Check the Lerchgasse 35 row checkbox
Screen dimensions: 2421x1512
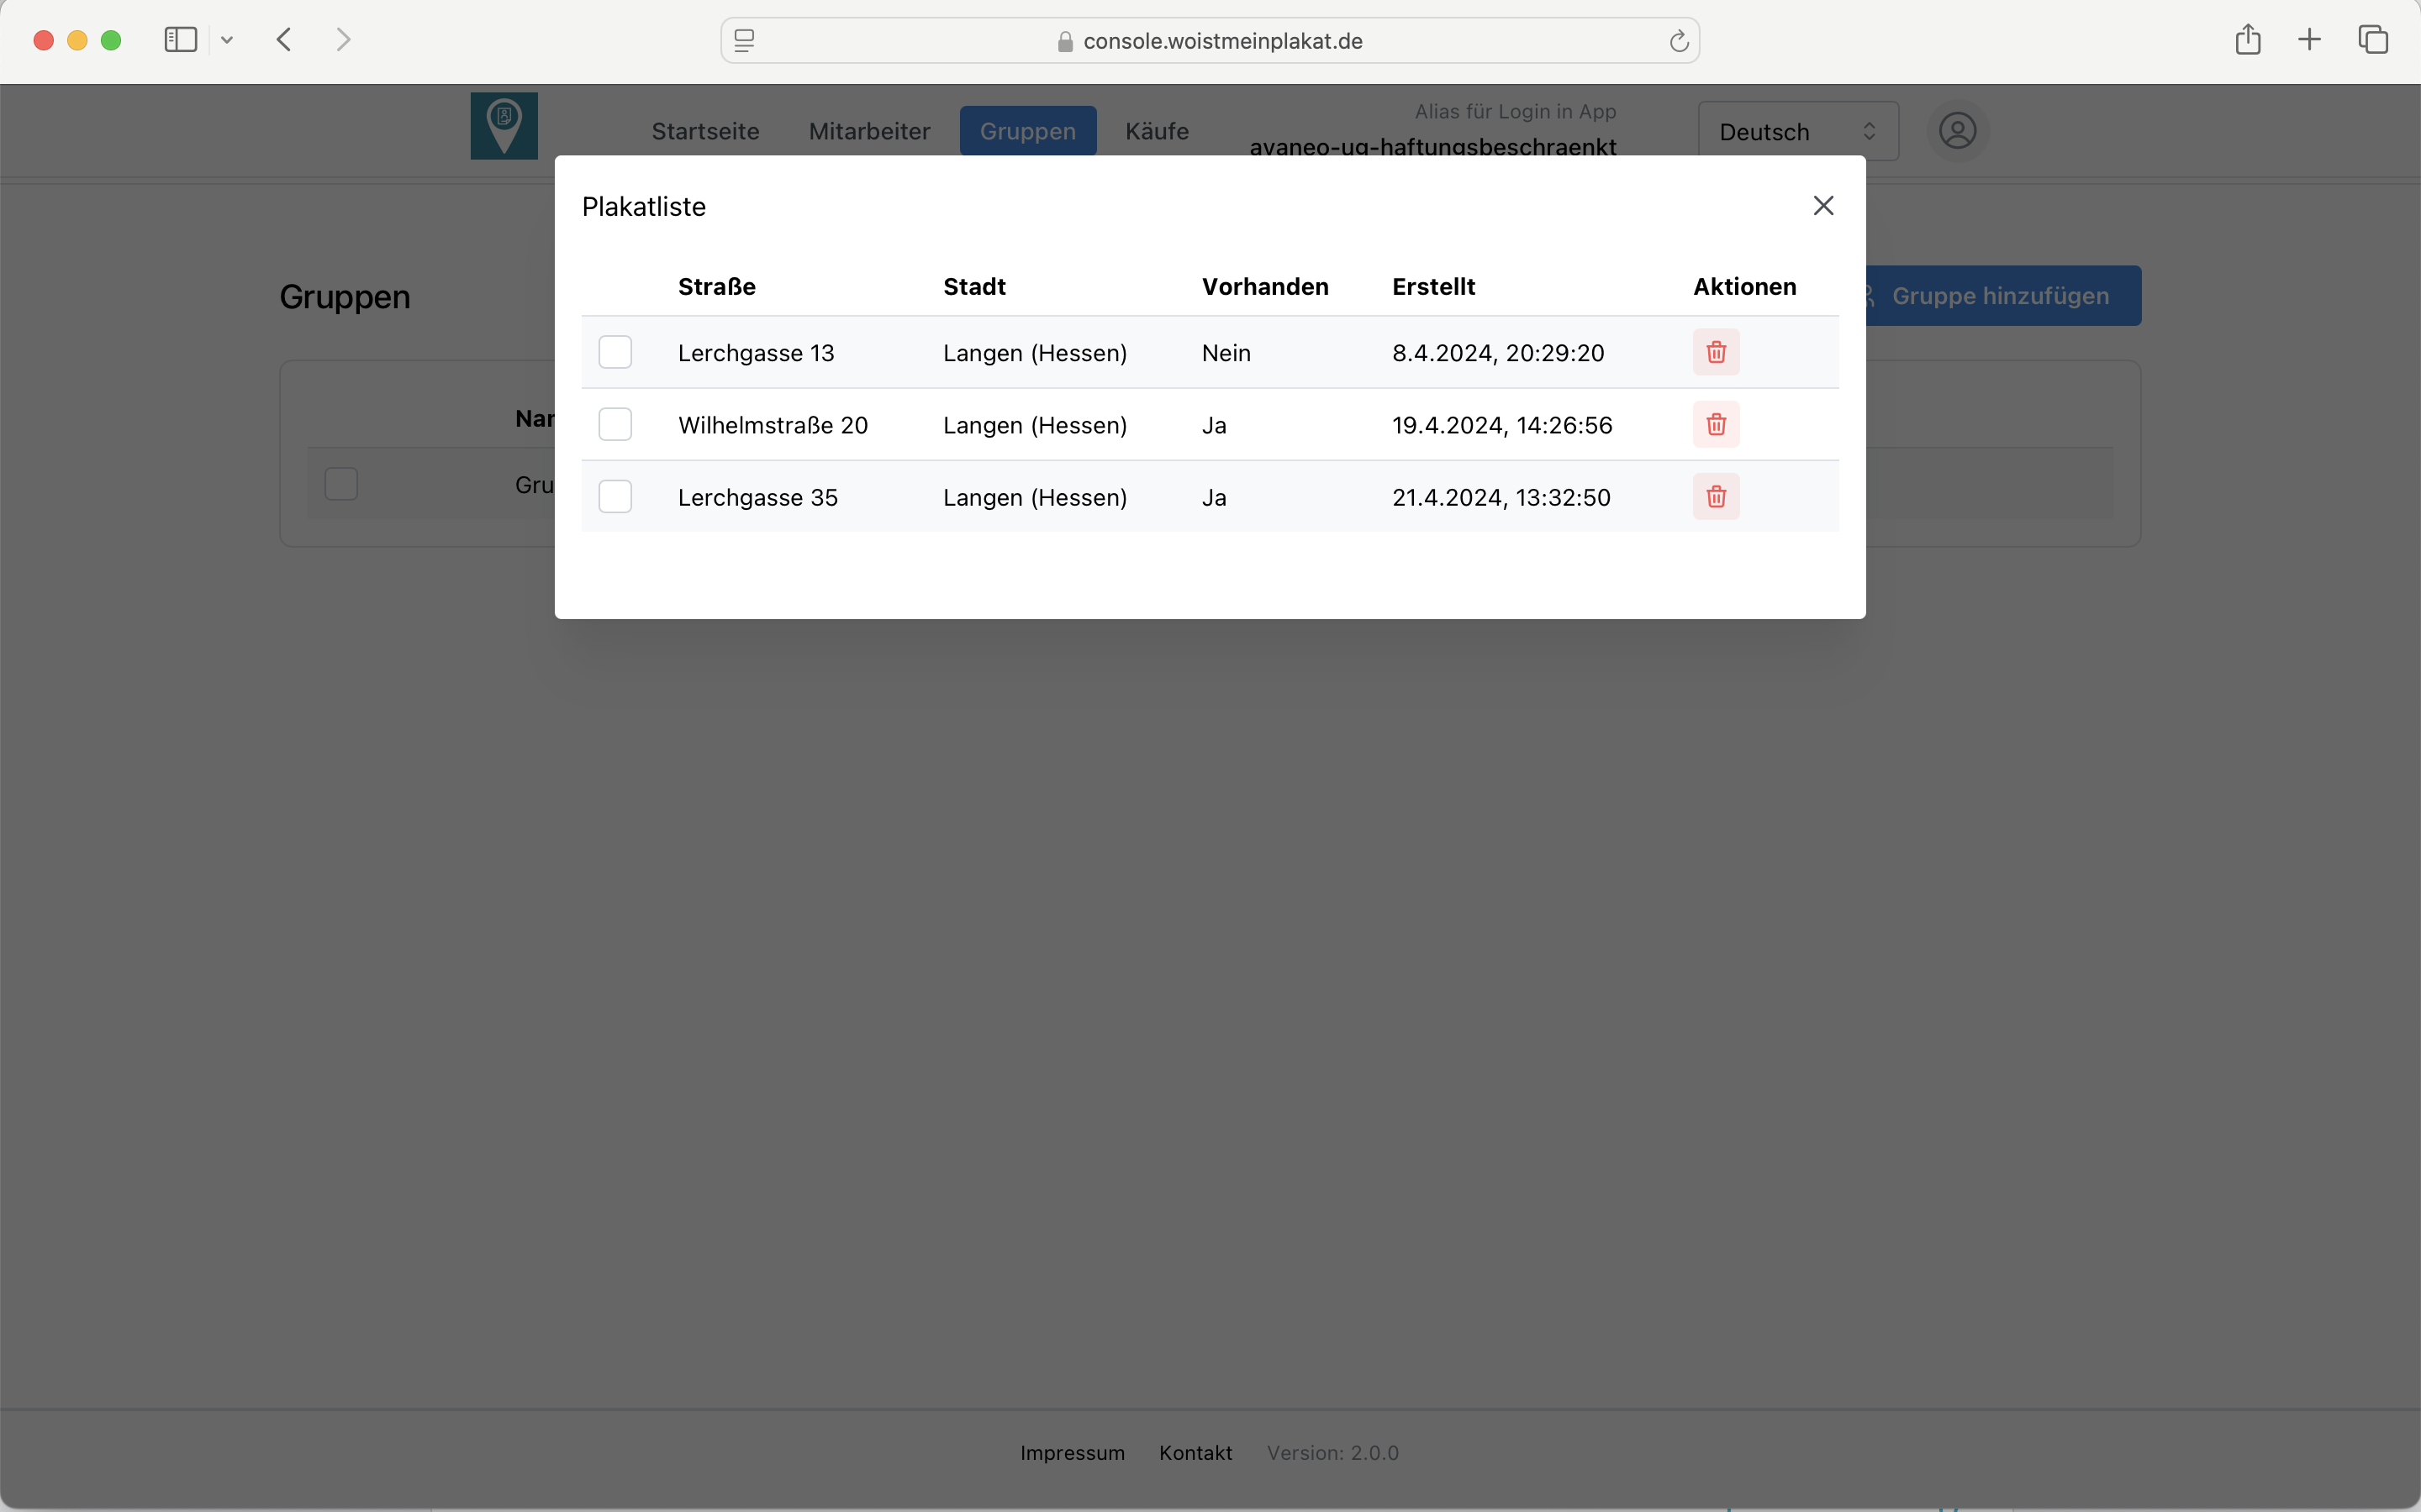tap(615, 497)
